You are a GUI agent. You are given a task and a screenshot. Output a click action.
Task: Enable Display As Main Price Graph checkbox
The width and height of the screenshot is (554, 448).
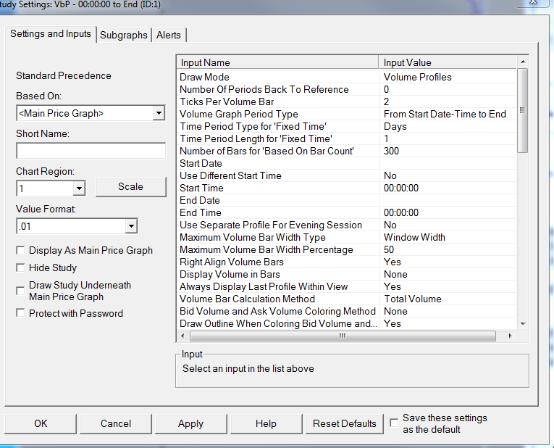click(x=20, y=250)
